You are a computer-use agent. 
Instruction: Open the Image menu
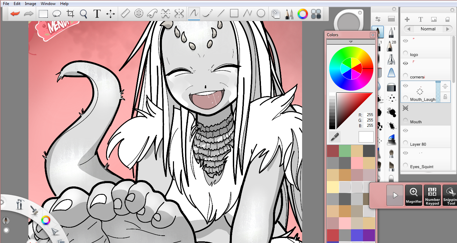point(30,4)
